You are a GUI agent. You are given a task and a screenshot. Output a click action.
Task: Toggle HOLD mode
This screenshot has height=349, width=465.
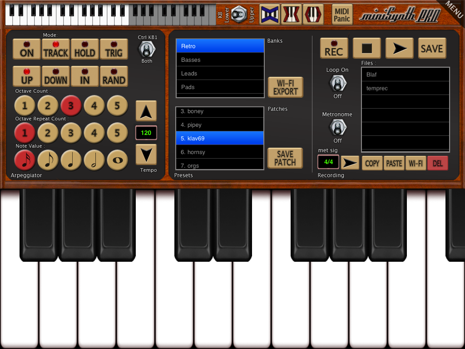coord(85,49)
